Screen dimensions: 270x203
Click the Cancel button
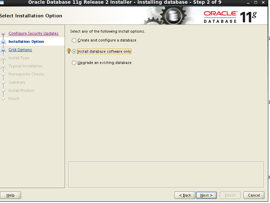pyautogui.click(x=254, y=195)
